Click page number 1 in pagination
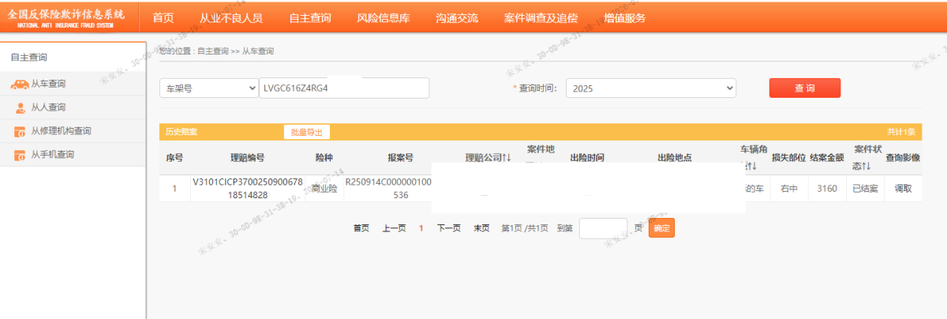 (x=421, y=228)
